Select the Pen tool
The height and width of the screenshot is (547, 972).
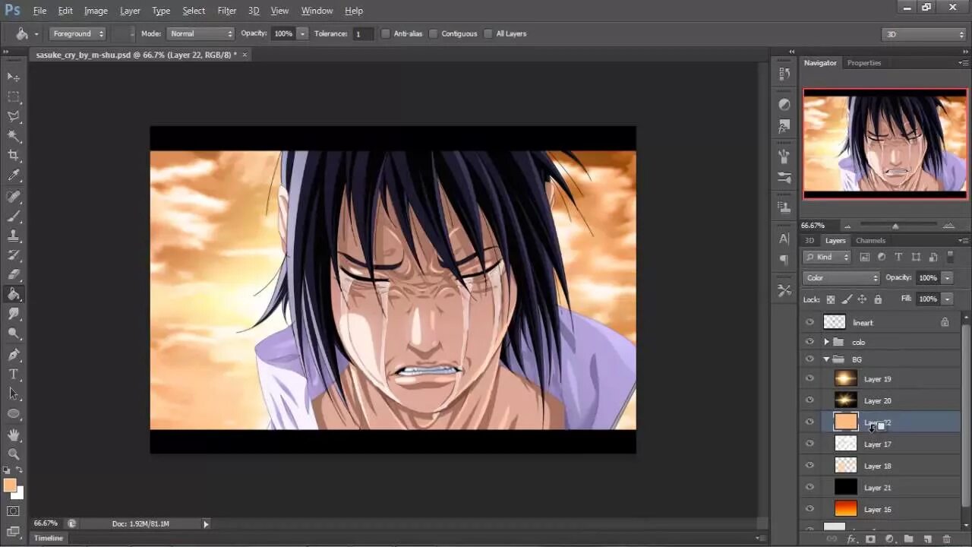click(x=14, y=355)
